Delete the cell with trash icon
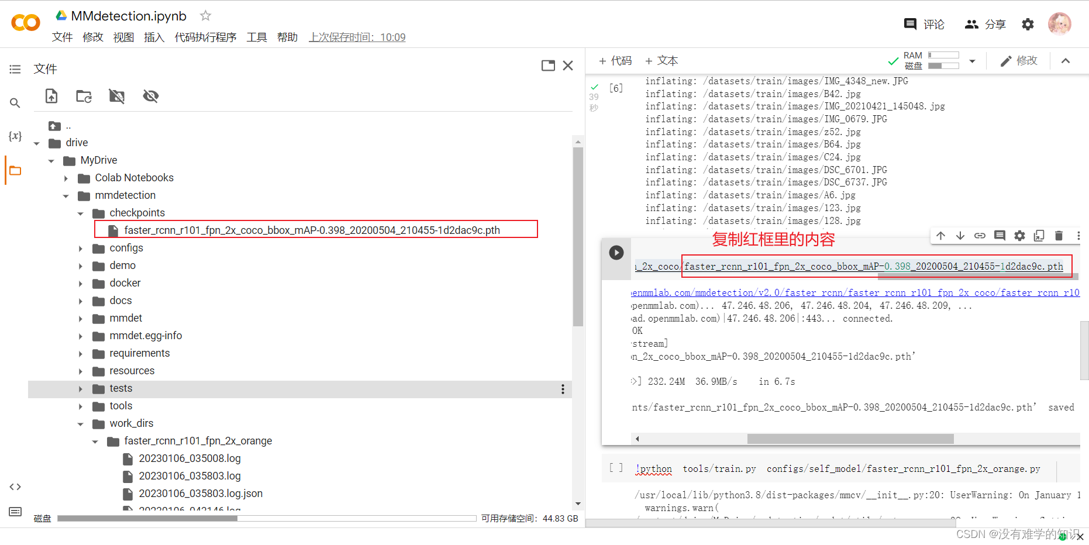Screen dimensions: 1089x545 (x=1059, y=236)
